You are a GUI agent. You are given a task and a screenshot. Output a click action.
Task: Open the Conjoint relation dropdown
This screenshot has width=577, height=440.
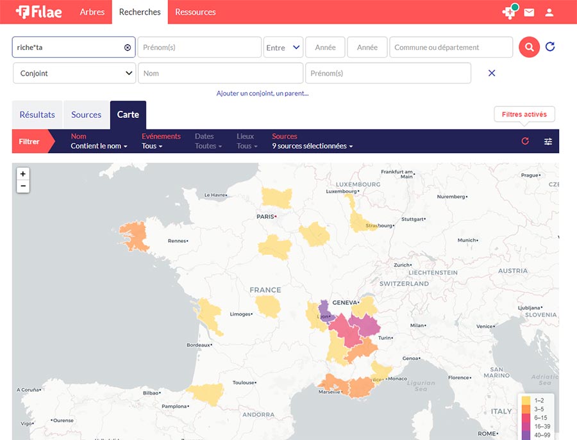click(x=74, y=73)
